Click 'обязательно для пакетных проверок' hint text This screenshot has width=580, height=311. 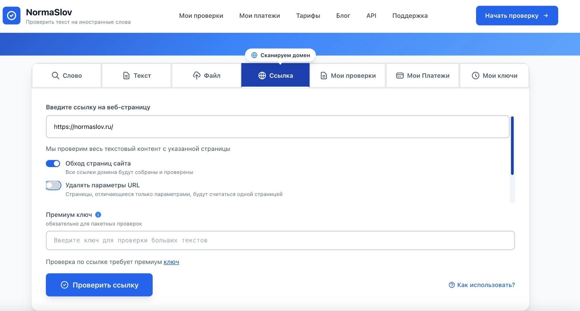(94, 224)
